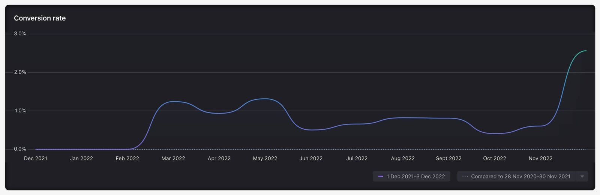The height and width of the screenshot is (195, 600).
Task: Click the Conversion rate chart title
Action: click(x=40, y=18)
